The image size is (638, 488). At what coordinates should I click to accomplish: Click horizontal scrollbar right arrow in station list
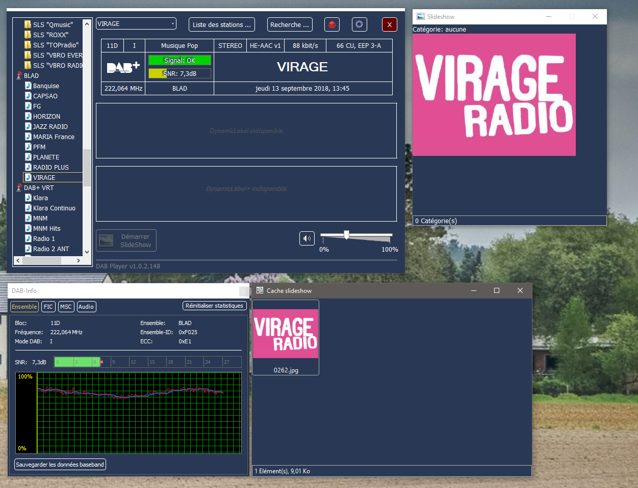coord(78,260)
